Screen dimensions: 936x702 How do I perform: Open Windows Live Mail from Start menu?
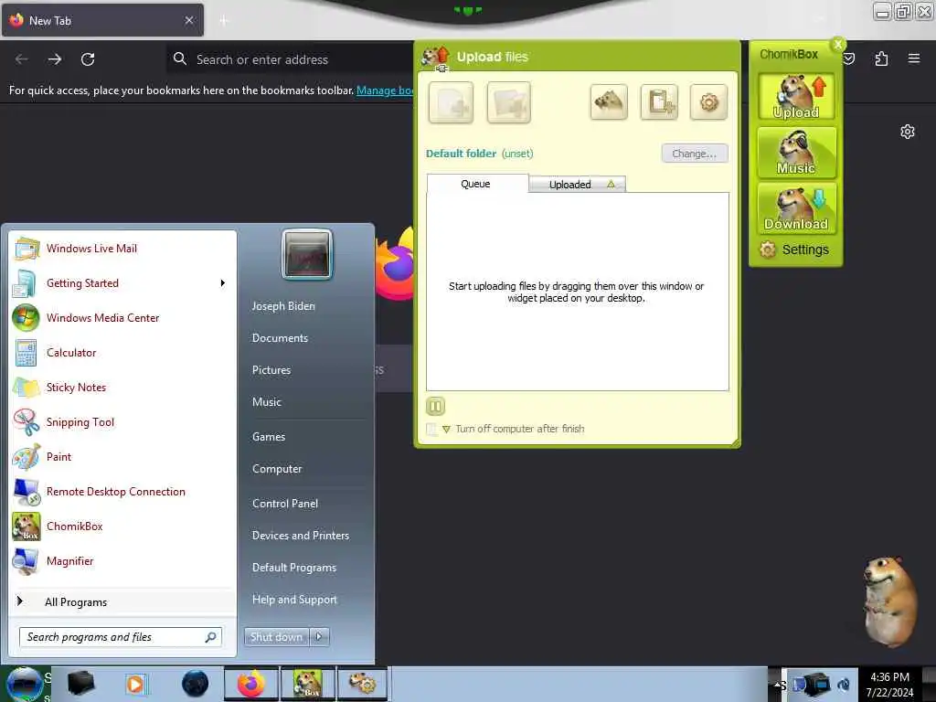tap(122, 249)
